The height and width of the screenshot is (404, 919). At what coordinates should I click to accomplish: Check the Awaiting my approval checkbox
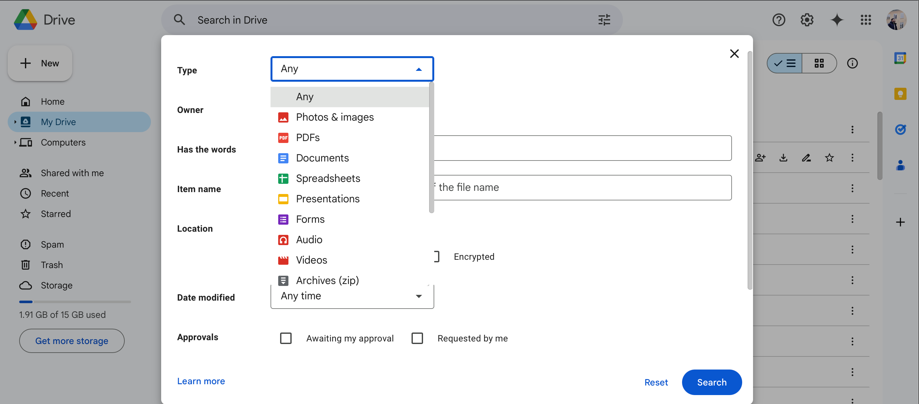[285, 338]
